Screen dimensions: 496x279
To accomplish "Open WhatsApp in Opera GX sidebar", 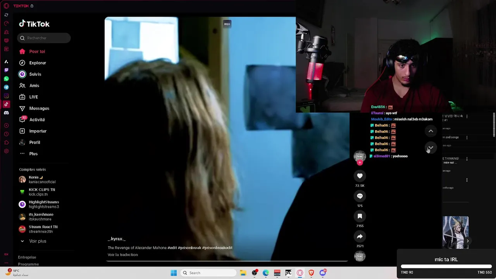I will click(x=6, y=79).
